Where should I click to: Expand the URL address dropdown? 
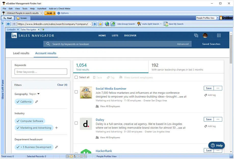(x=90, y=24)
